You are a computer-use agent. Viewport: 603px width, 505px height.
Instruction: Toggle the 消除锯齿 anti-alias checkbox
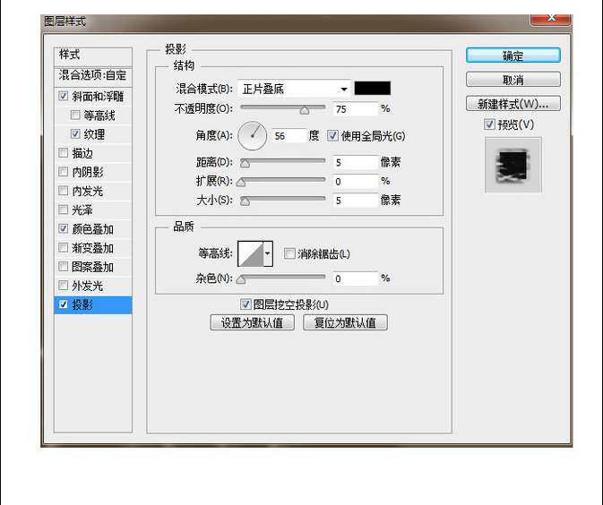pos(289,254)
